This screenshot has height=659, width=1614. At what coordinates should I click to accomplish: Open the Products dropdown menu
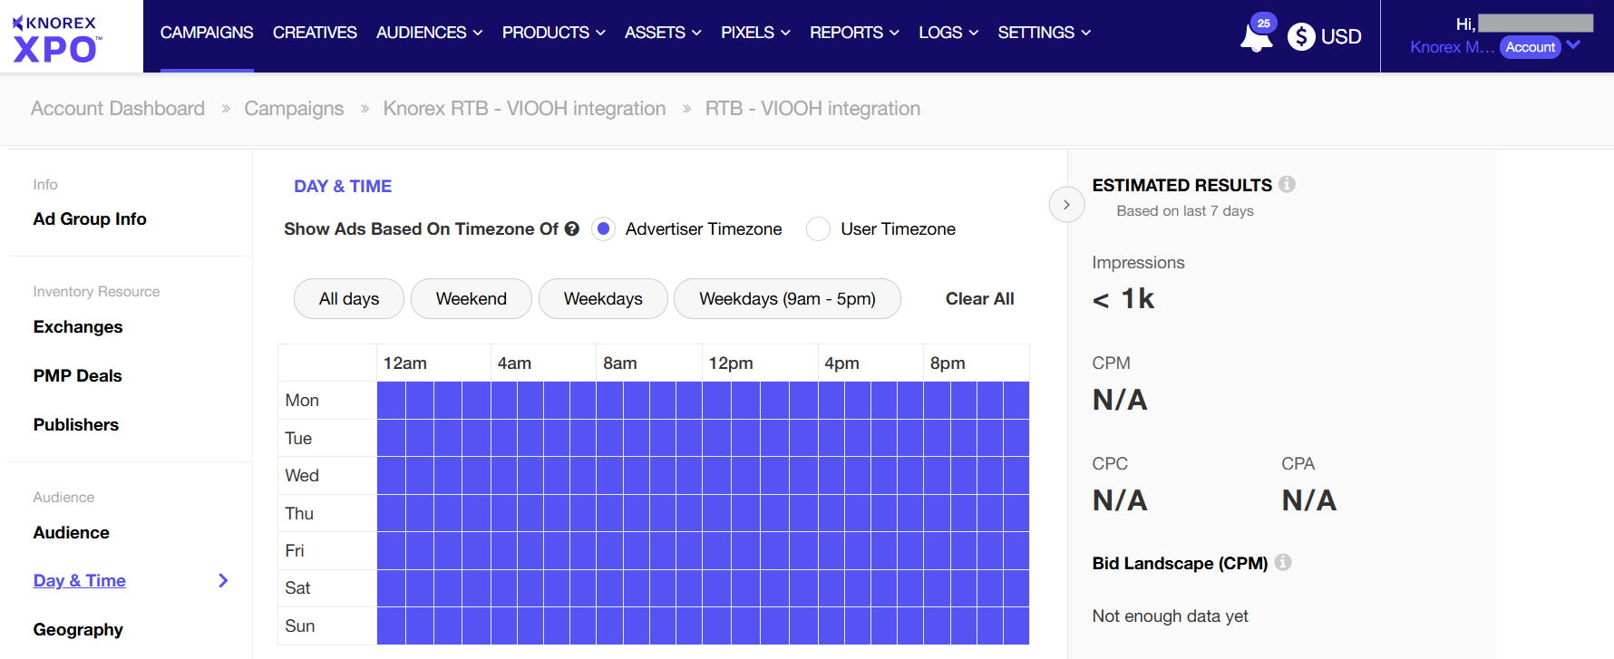[553, 33]
